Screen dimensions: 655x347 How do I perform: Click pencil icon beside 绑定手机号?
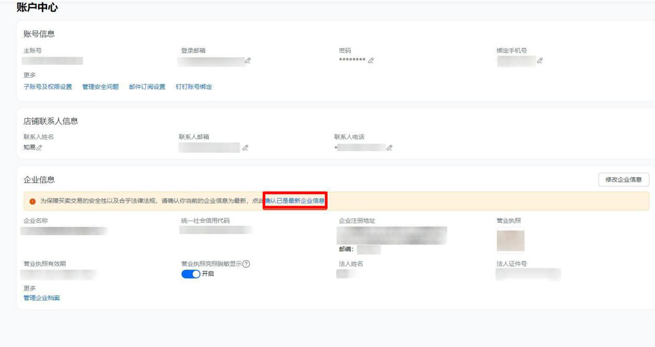(540, 61)
